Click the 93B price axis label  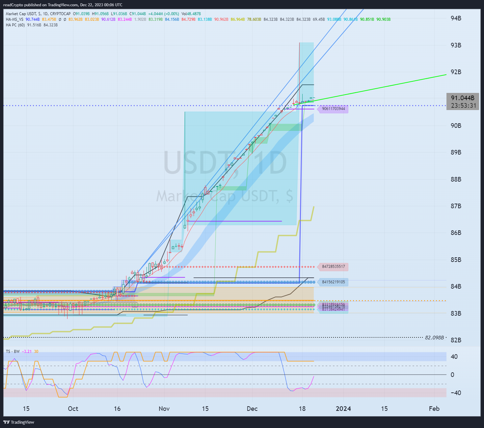coord(456,45)
